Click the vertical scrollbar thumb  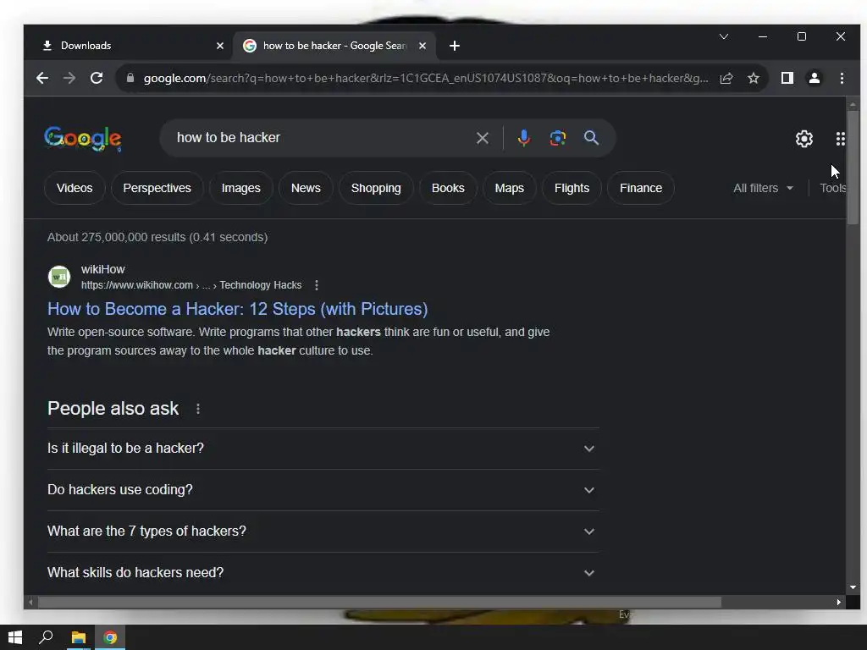pyautogui.click(x=853, y=167)
